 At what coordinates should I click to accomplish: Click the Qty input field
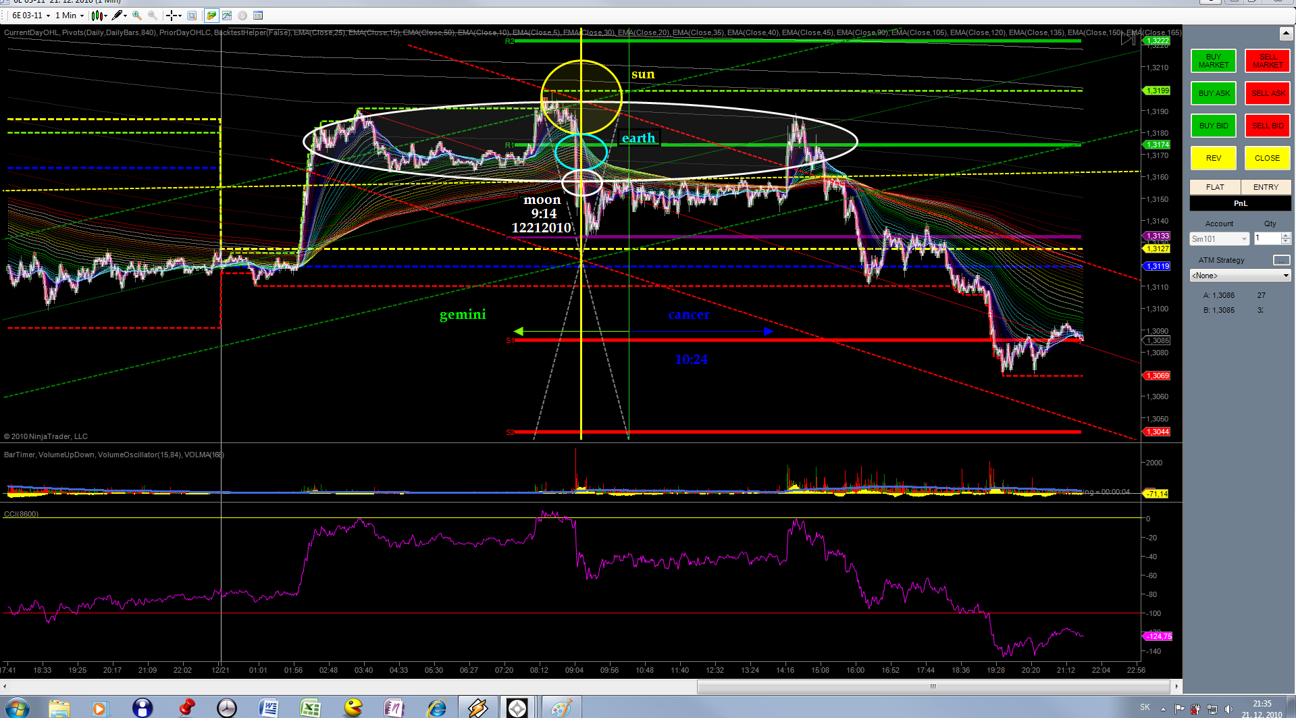tap(1267, 238)
